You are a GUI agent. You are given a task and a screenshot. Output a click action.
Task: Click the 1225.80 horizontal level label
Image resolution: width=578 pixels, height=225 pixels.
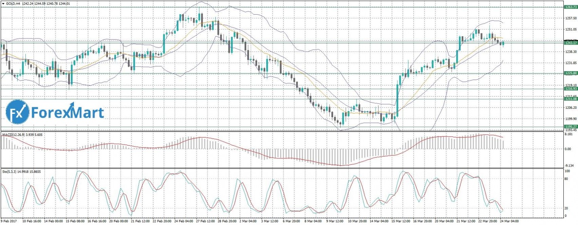[570, 73]
